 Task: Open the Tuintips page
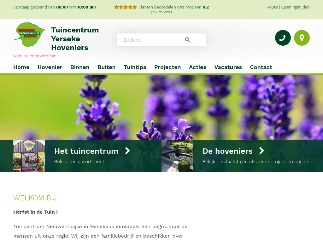pos(135,67)
